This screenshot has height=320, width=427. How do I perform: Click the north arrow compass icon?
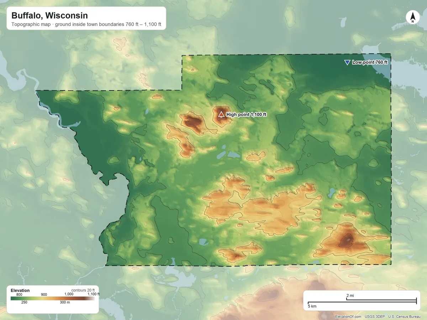click(x=412, y=17)
